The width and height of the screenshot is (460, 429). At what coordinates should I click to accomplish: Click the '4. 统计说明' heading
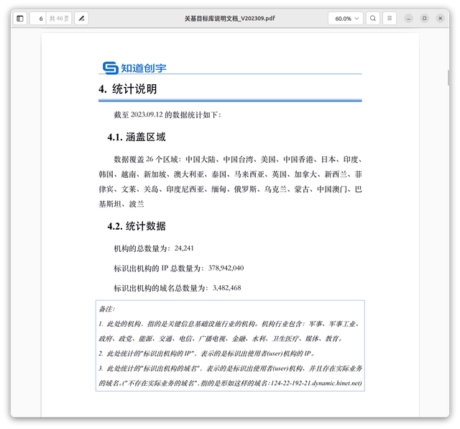coord(128,89)
